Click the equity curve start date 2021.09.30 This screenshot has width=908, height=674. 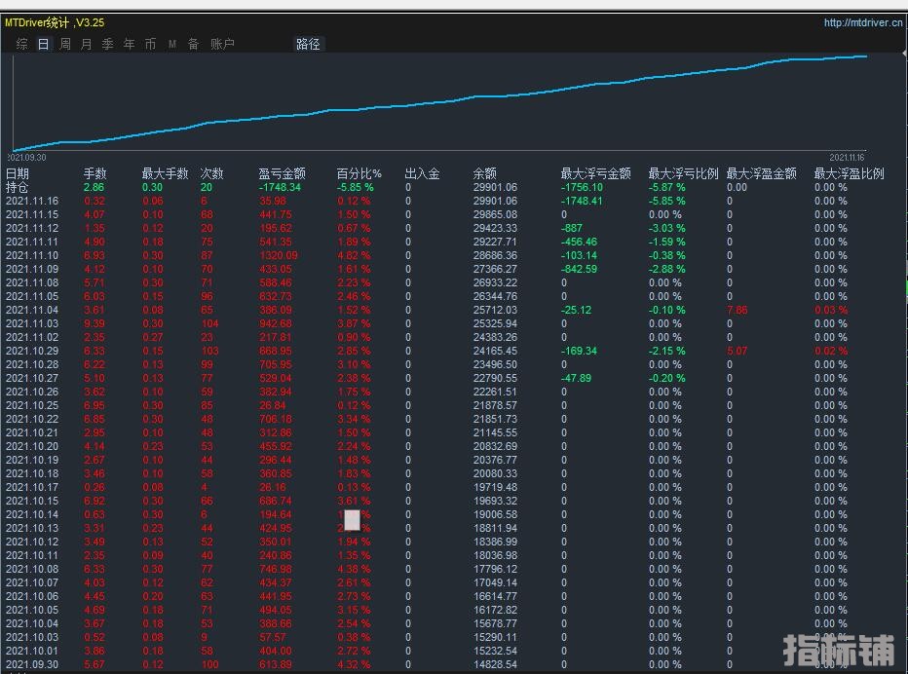click(26, 158)
